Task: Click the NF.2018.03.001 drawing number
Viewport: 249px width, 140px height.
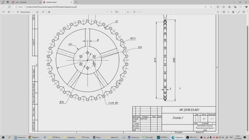Action: 189,110
